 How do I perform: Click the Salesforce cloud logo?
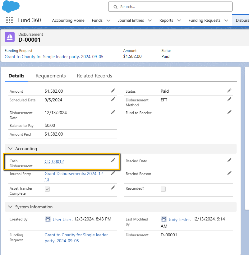tap(11, 6)
